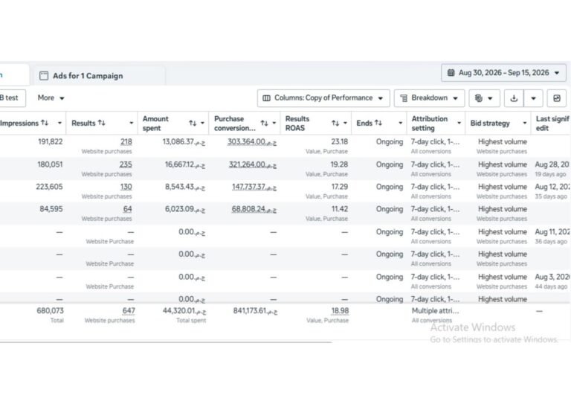Viewport: 571px width, 404px height.
Task: Sort by Ends column arrows
Action: click(x=378, y=123)
